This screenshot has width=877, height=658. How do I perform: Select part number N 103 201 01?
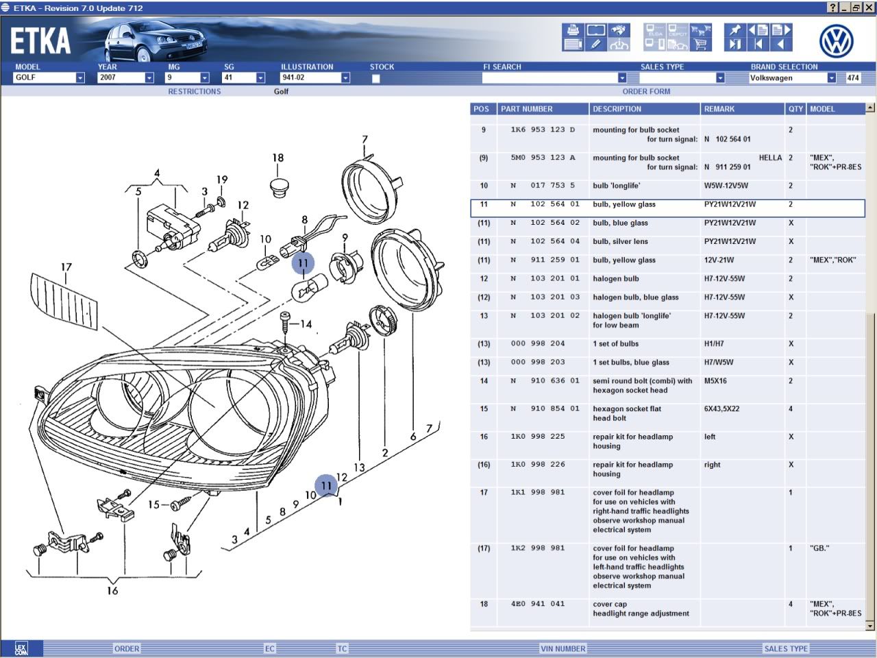[x=545, y=279]
